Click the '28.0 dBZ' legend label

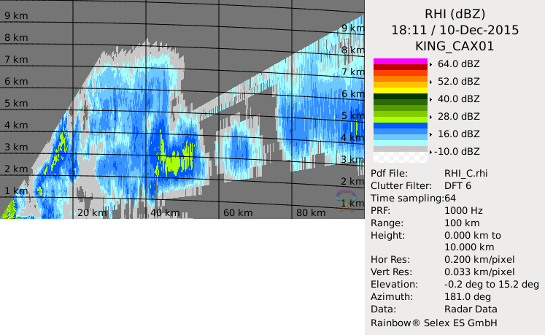coord(459,116)
